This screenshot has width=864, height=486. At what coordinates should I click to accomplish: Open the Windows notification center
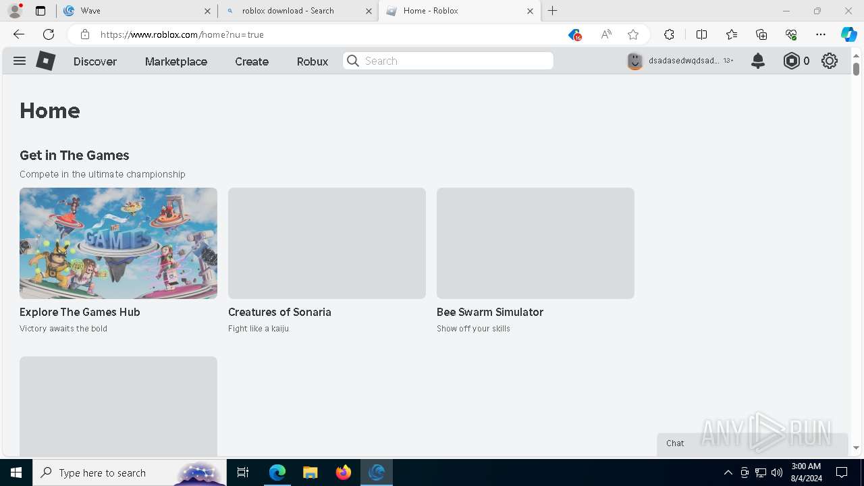(x=842, y=473)
